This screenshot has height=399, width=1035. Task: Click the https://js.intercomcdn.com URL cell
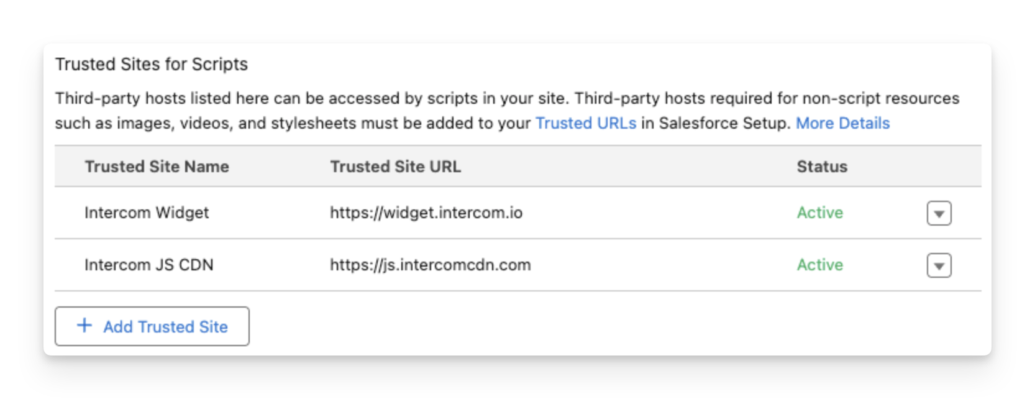[430, 265]
